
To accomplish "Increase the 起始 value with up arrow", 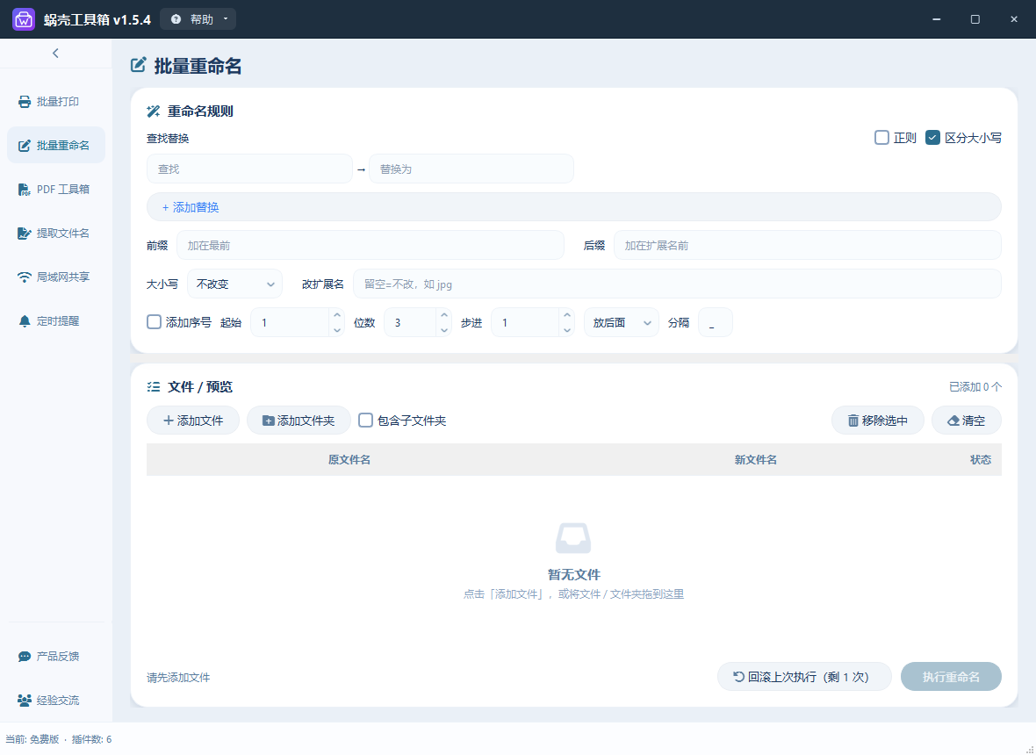I will [x=337, y=315].
